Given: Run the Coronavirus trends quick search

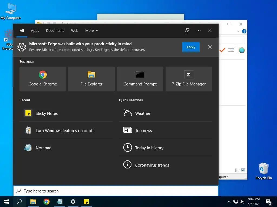Looking at the screenshot, I should point(166,165).
